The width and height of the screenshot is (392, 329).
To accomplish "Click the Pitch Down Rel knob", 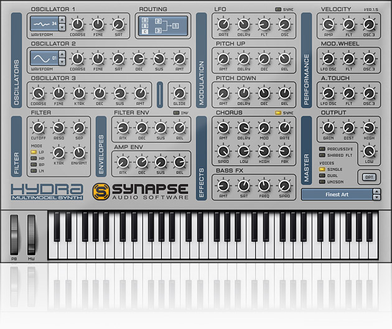I will coord(284,93).
